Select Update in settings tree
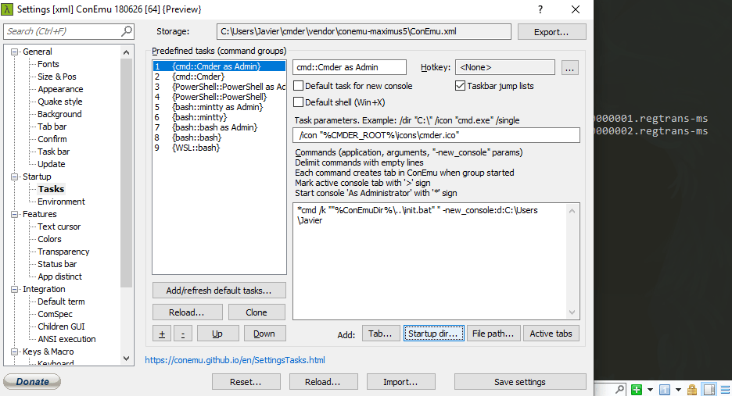The height and width of the screenshot is (396, 732). coord(52,164)
